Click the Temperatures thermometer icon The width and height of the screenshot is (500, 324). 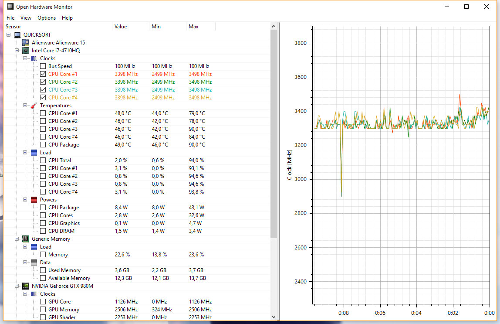(x=34, y=106)
